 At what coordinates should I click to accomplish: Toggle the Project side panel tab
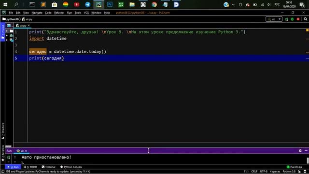3,32
